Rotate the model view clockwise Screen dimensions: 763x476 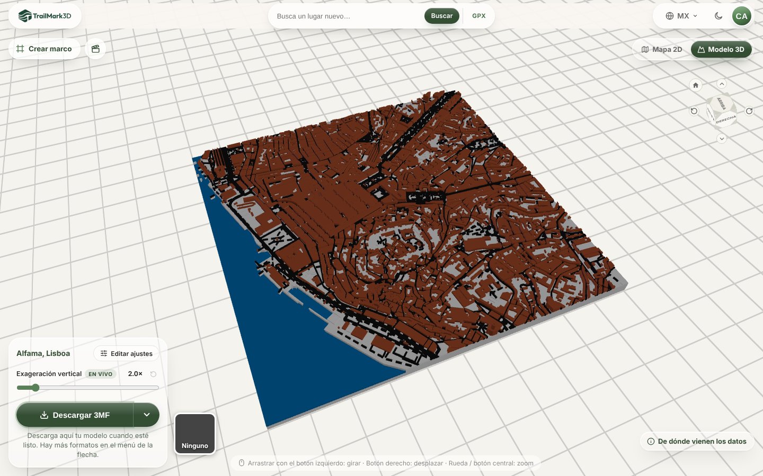[x=749, y=111]
